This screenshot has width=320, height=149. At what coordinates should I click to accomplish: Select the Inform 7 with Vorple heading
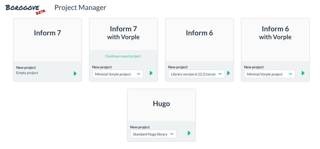[123, 33]
